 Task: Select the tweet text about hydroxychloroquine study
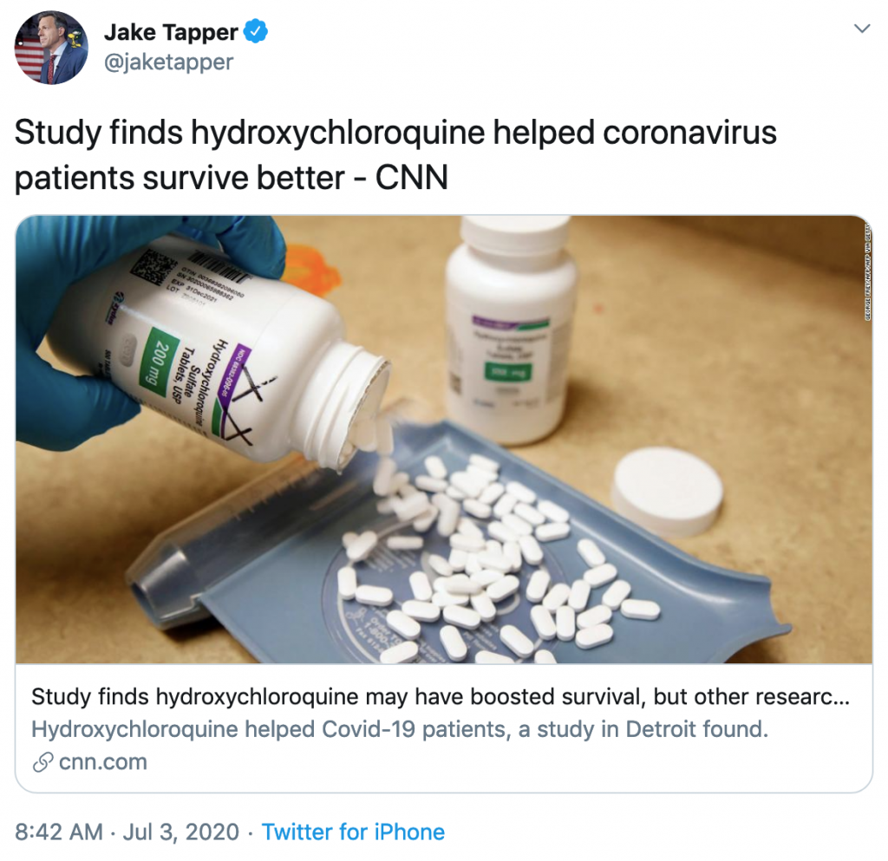(x=395, y=154)
